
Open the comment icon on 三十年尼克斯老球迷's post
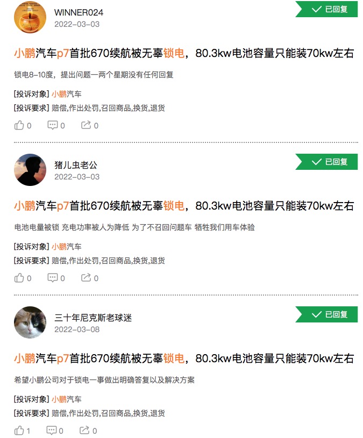[51, 430]
